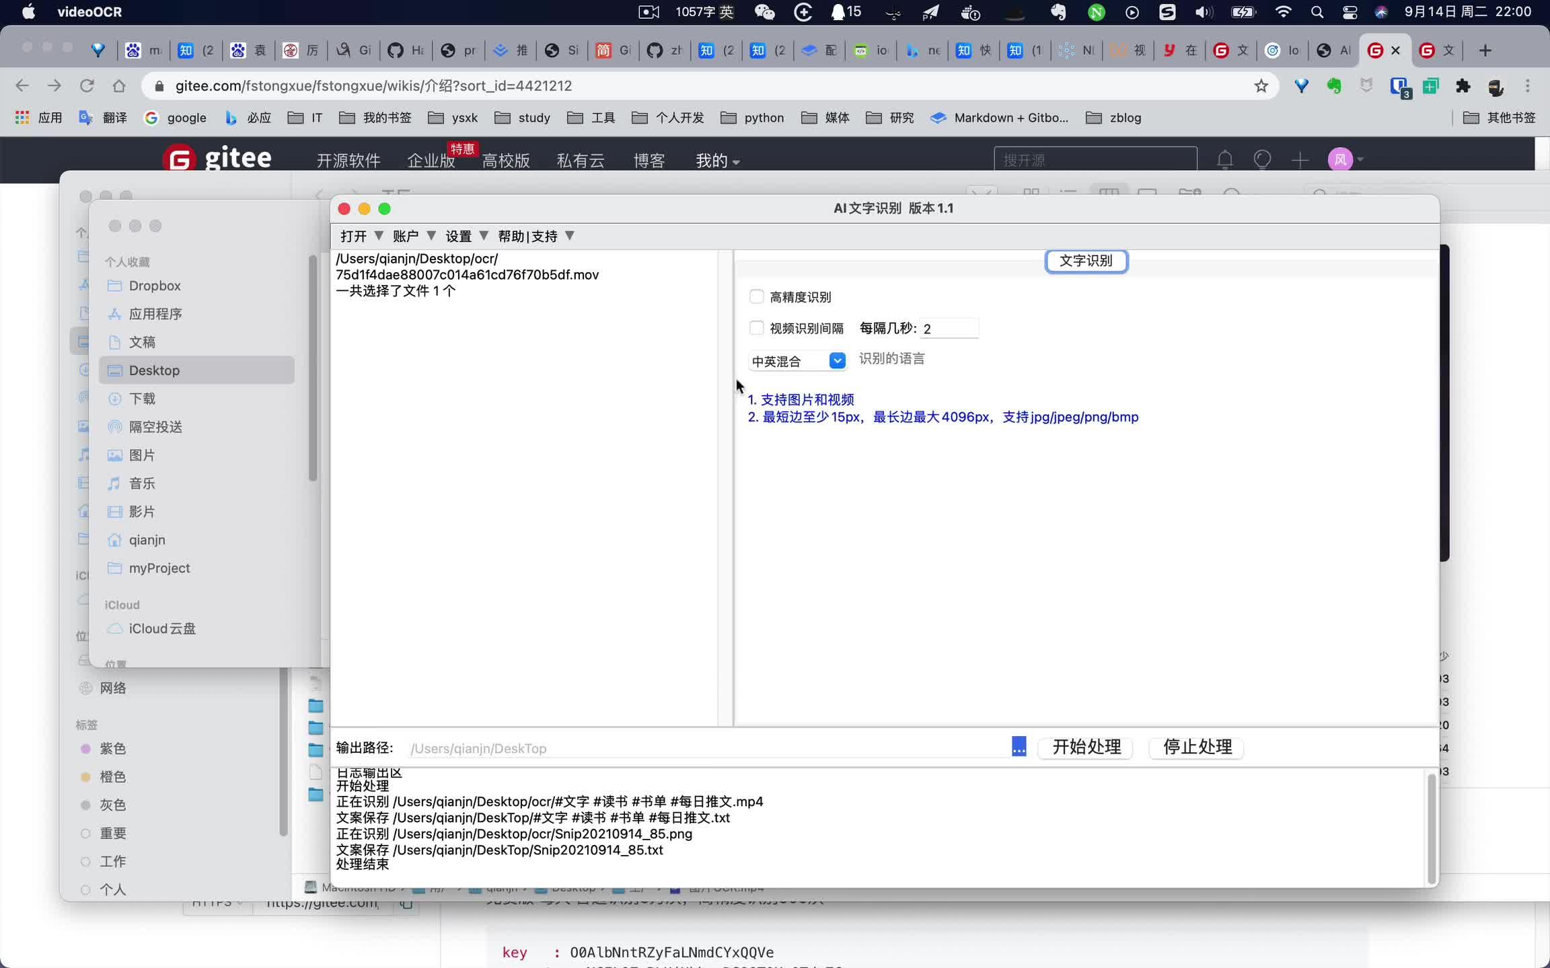Viewport: 1550px width, 968px height.
Task: Enable the 高精度识别 checkbox
Action: coord(756,296)
